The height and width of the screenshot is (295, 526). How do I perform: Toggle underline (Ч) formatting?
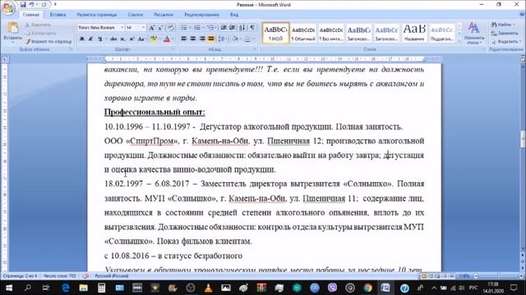coord(99,39)
